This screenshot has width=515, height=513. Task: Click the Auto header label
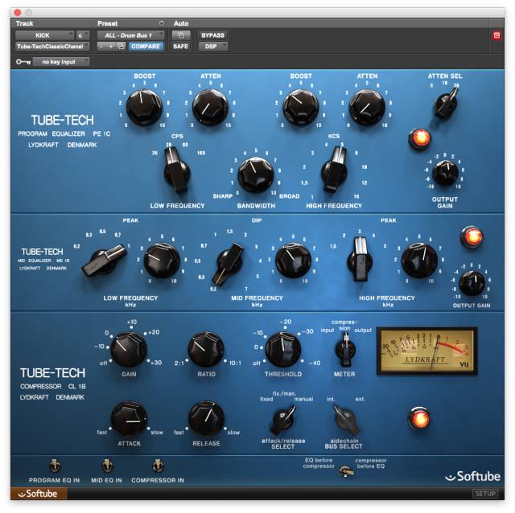180,23
